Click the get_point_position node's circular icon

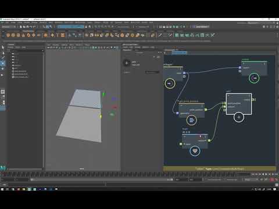tap(191, 120)
